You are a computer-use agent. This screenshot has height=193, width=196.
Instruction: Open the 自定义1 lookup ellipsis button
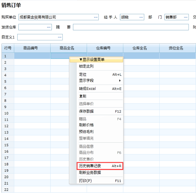tap(60, 37)
